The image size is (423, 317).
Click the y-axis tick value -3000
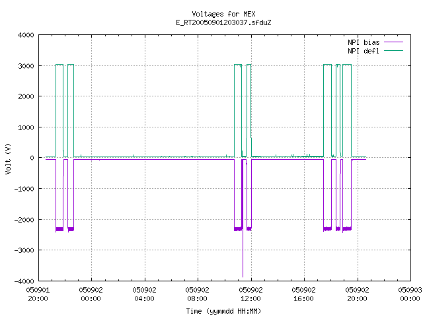click(x=24, y=250)
